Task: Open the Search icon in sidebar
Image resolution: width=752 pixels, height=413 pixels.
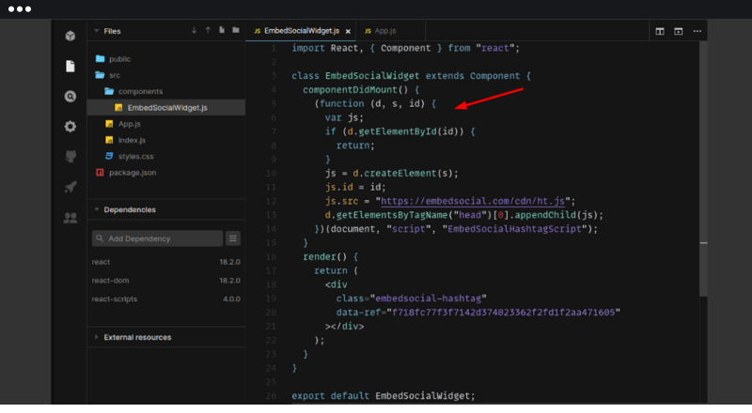Action: pyautogui.click(x=70, y=97)
